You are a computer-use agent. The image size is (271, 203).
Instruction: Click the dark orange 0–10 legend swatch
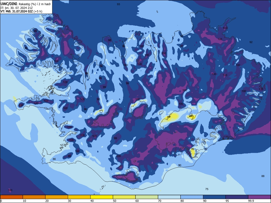(x=11, y=197)
